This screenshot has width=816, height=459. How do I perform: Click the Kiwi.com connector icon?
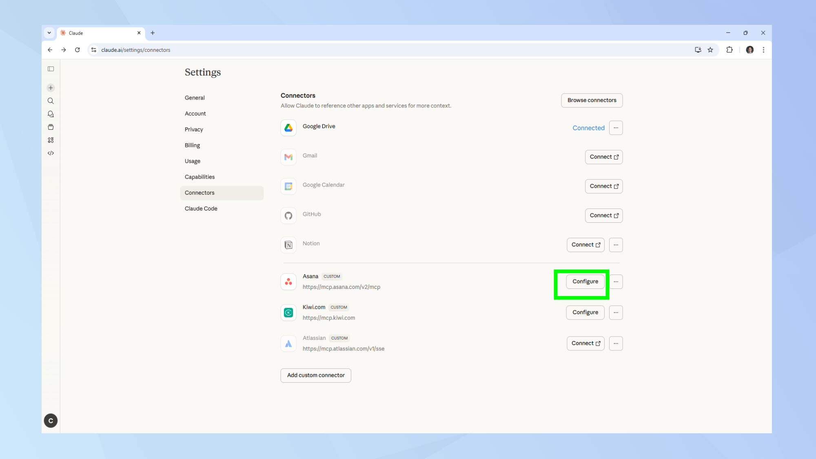(288, 313)
